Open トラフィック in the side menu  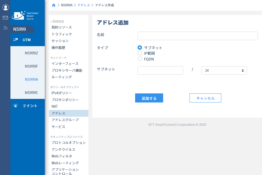click(x=62, y=34)
